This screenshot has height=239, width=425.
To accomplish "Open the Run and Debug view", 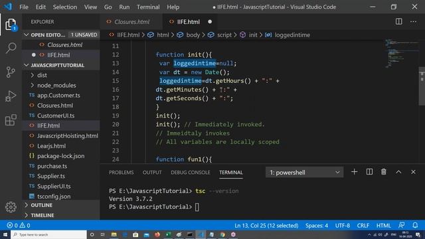I will tap(11, 96).
